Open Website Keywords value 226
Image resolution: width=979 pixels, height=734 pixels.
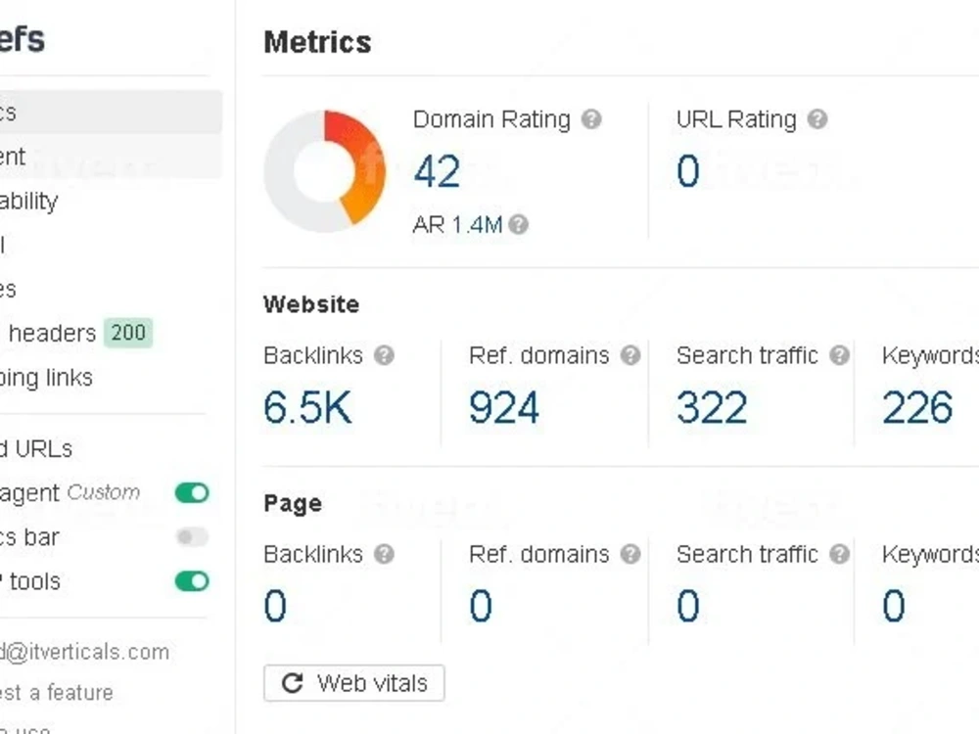(x=918, y=407)
